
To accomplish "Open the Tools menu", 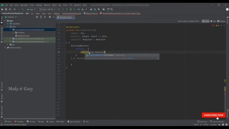I will coord(65,5).
